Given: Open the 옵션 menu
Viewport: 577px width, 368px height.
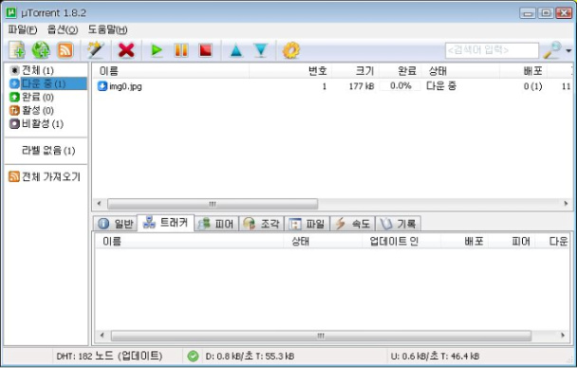Looking at the screenshot, I should point(63,29).
